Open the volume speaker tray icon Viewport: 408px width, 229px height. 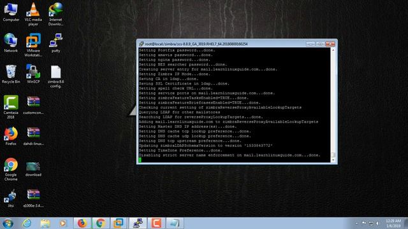click(378, 223)
